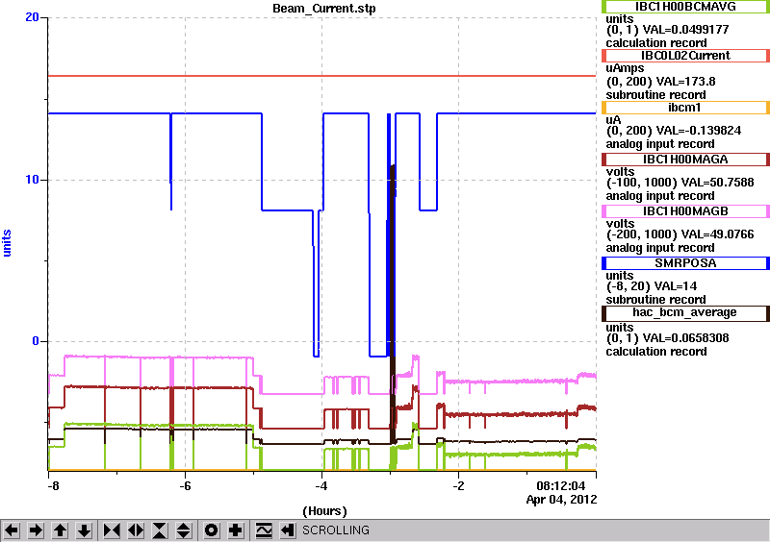Pan the plot left with the left-arrow button

pos(12,530)
